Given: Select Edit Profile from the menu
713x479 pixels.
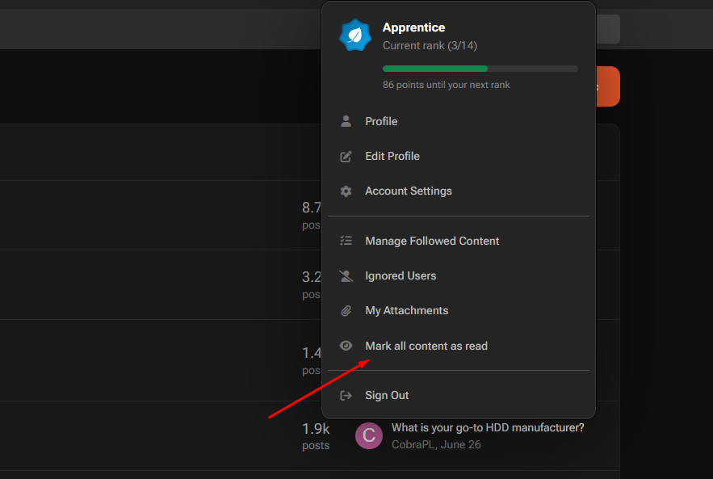Looking at the screenshot, I should click(x=459, y=156).
